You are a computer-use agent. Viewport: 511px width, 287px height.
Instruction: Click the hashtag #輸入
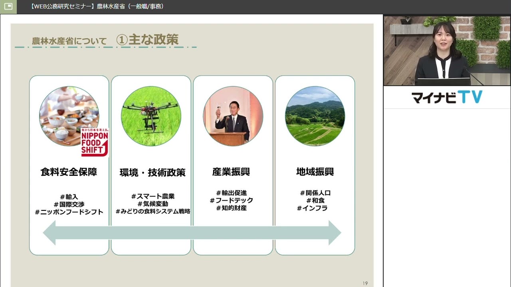(x=69, y=197)
